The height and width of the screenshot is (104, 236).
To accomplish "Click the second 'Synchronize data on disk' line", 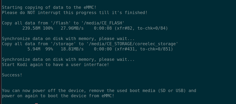I will pos(68,60).
